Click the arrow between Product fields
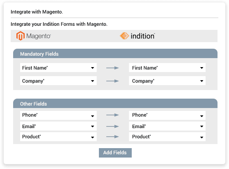The height and width of the screenshot is (169, 229). click(112, 137)
